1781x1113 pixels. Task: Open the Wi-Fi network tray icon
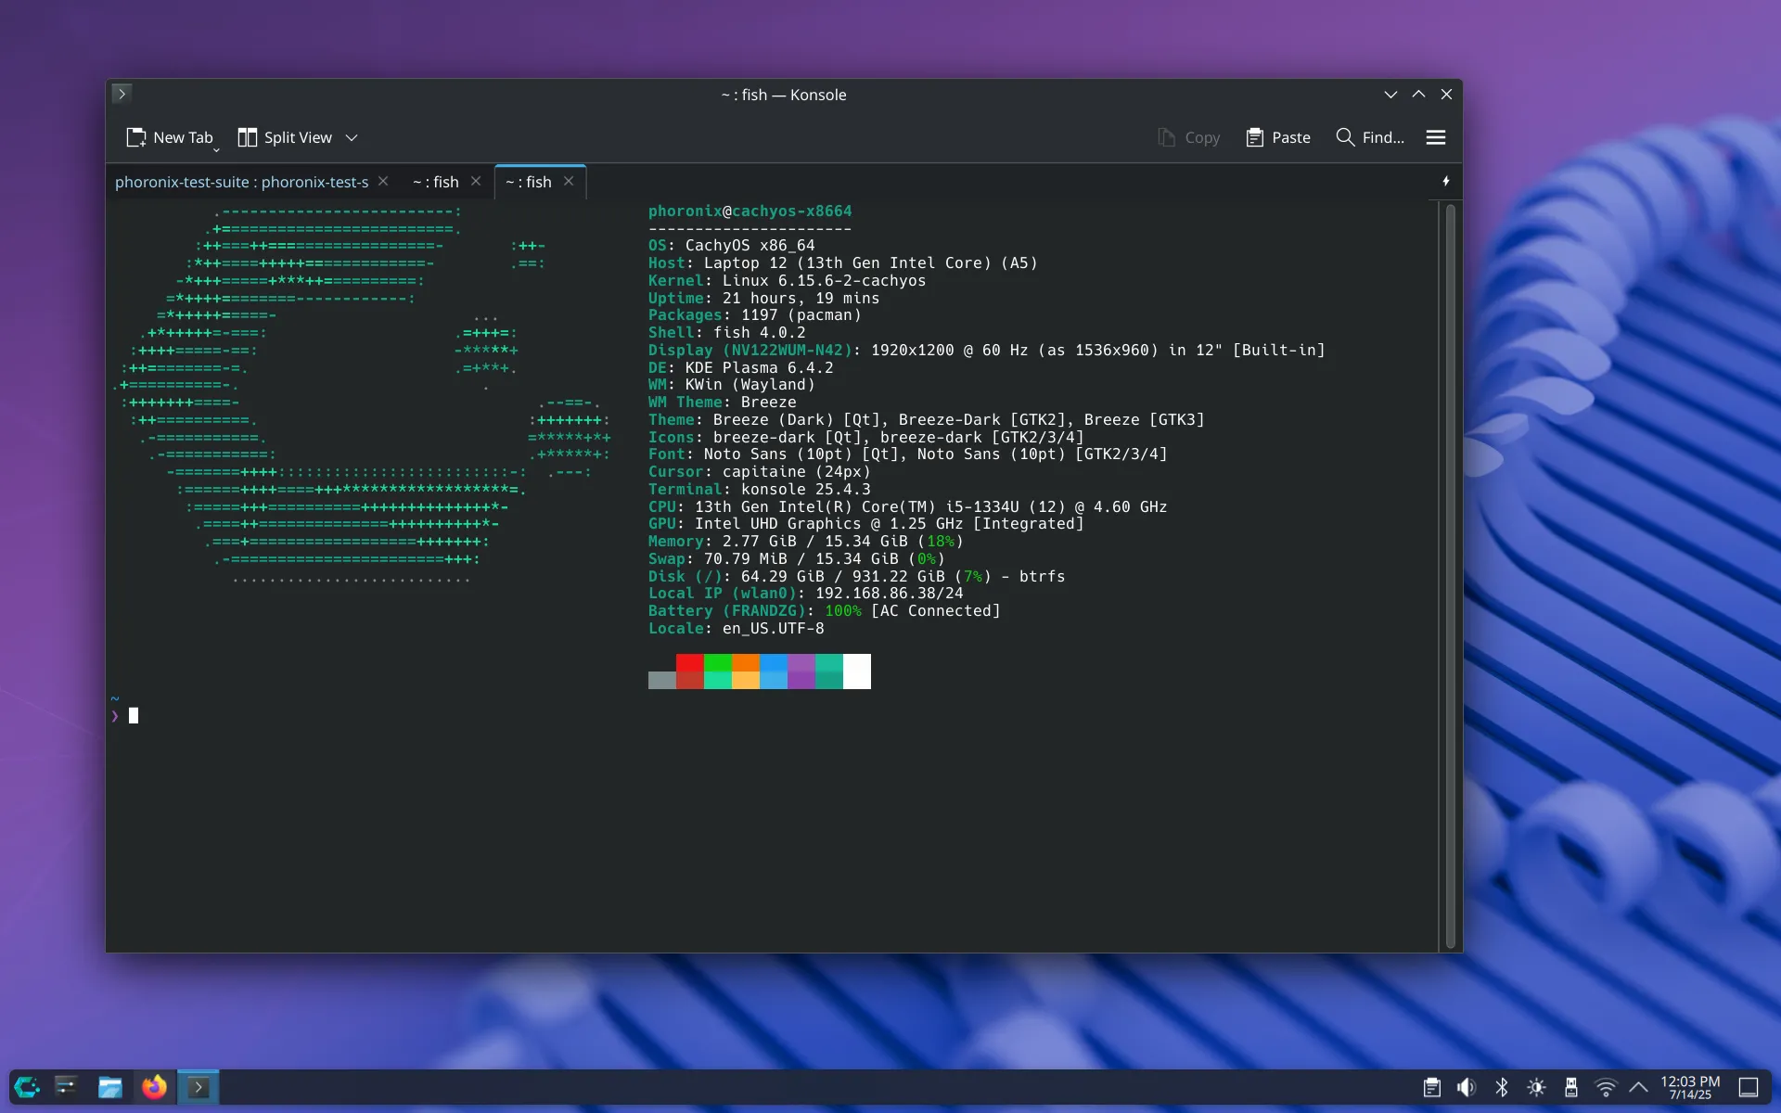pos(1605,1087)
